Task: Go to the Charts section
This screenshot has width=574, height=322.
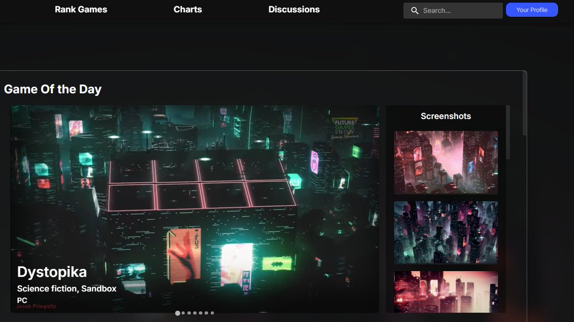Action: (188, 10)
